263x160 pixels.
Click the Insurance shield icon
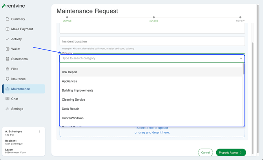tap(7, 79)
